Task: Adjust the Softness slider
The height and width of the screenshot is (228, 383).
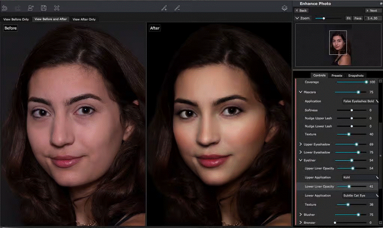Action: (352, 110)
